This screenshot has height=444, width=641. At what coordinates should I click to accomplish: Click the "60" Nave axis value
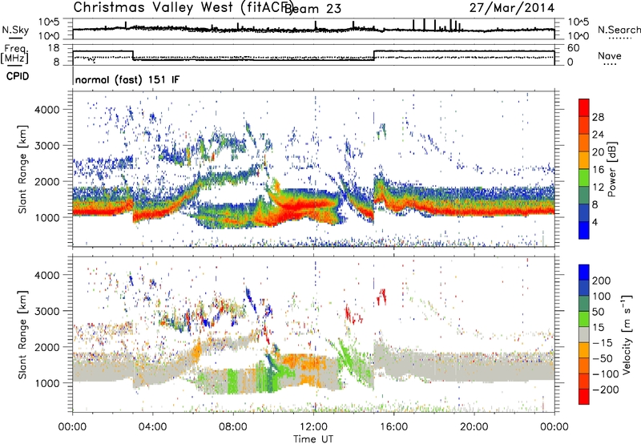574,48
